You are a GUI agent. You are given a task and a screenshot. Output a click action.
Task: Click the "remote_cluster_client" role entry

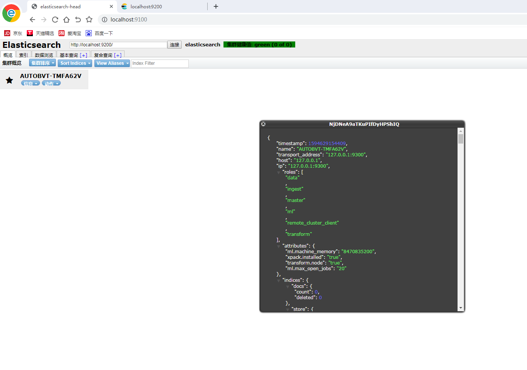[x=312, y=223]
